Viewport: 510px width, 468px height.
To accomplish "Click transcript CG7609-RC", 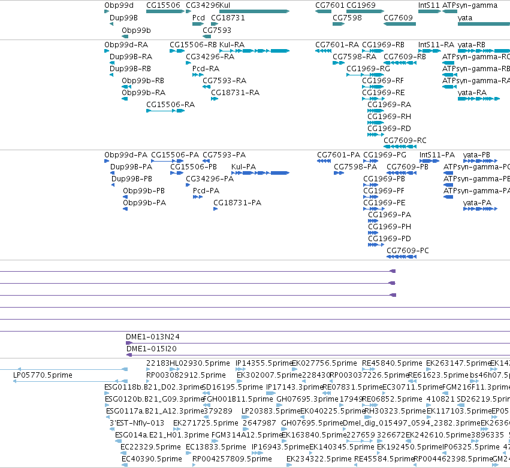I will click(x=400, y=147).
